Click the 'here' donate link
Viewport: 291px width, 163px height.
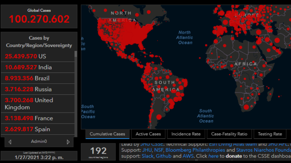pyautogui.click(x=213, y=156)
